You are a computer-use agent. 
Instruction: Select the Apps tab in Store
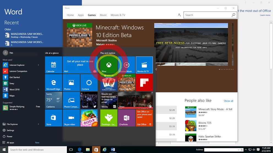(x=81, y=15)
